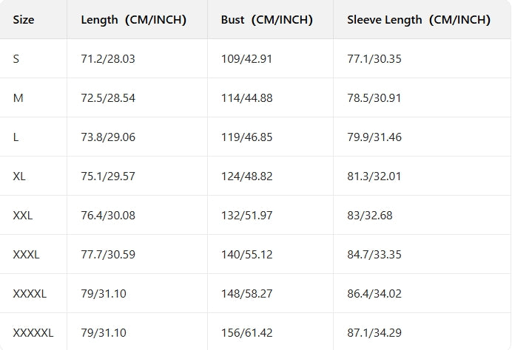Select the M size cell

(18, 98)
